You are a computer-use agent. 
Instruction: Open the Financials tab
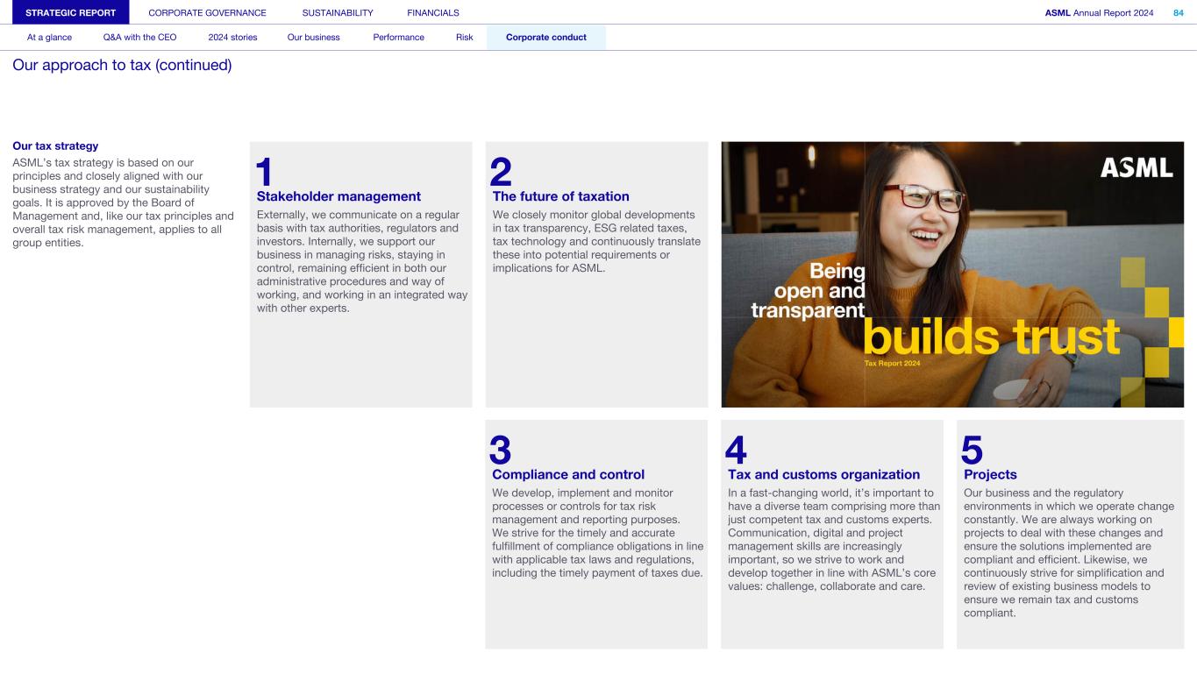[433, 12]
